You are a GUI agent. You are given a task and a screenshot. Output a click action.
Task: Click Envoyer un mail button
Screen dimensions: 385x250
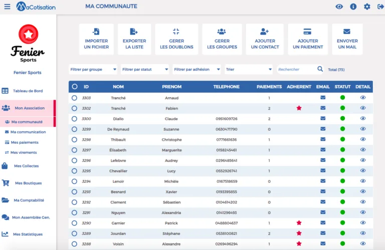(x=347, y=39)
